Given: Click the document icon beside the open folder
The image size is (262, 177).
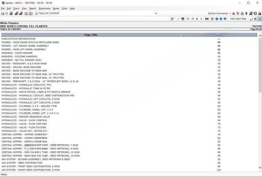Looking at the screenshot, I should pyautogui.click(x=7, y=14).
